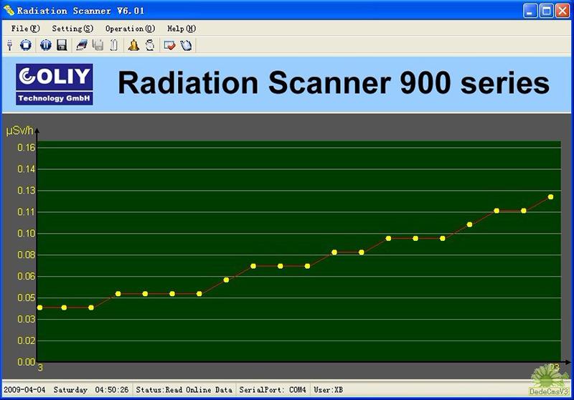Click the grayed-out device icon after eraser
Viewport: 574px width, 400px height.
(x=98, y=45)
